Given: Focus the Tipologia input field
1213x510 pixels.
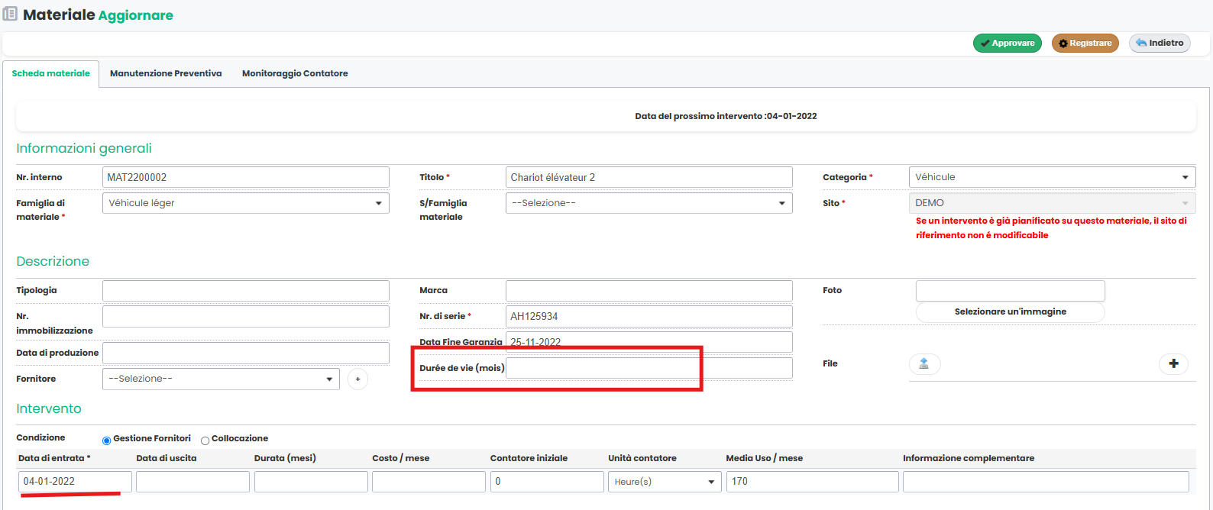Looking at the screenshot, I should pyautogui.click(x=245, y=291).
